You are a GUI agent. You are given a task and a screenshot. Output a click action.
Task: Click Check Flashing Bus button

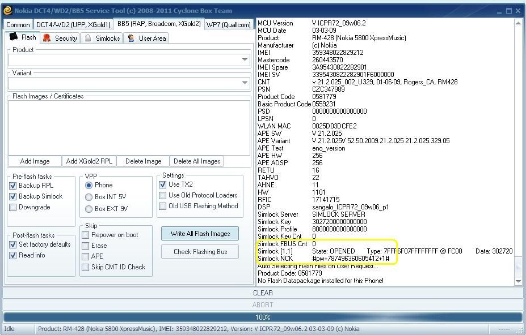[200, 252]
